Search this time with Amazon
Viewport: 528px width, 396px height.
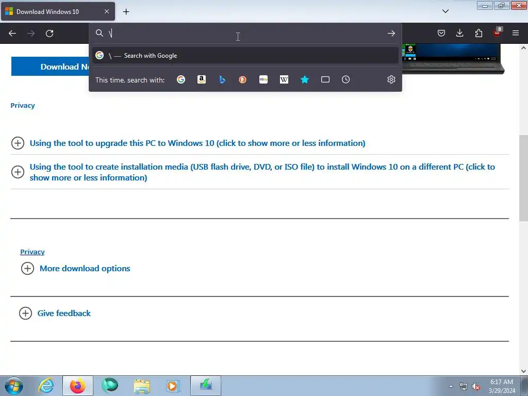(202, 80)
